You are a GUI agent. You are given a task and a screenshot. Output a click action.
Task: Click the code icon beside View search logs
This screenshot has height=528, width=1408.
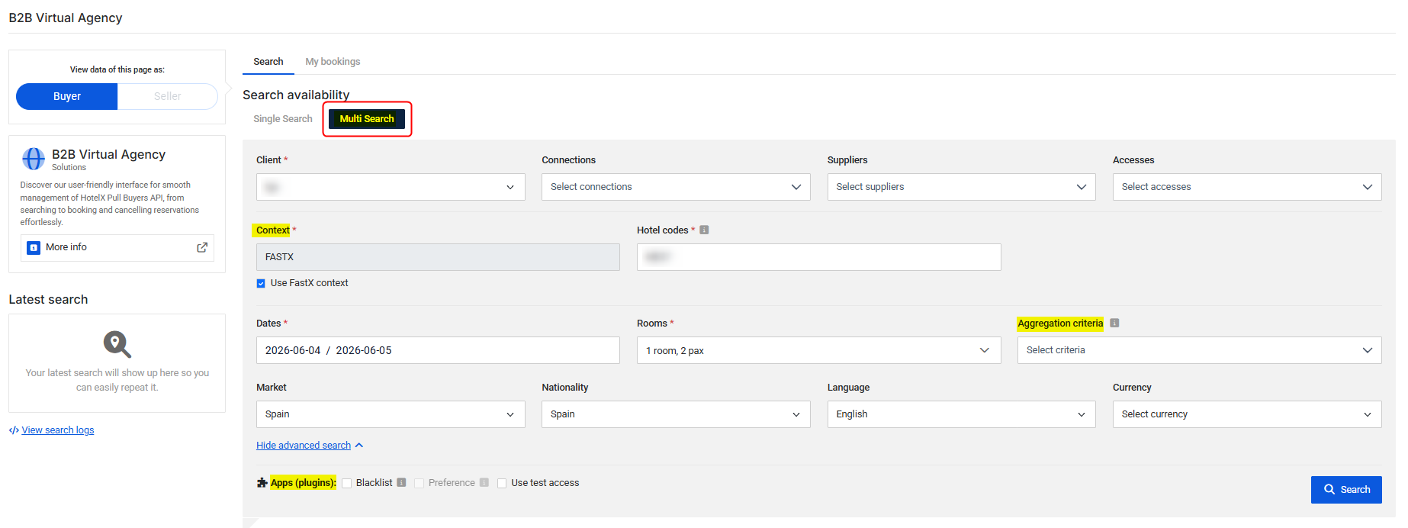14,430
